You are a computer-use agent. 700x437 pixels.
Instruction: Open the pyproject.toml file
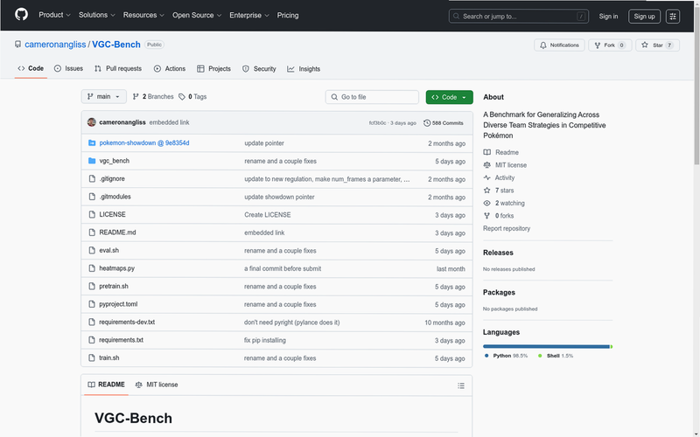[118, 304]
